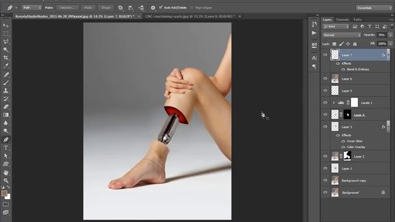Select the Clone Stamp tool
395x222 pixels.
[6, 91]
